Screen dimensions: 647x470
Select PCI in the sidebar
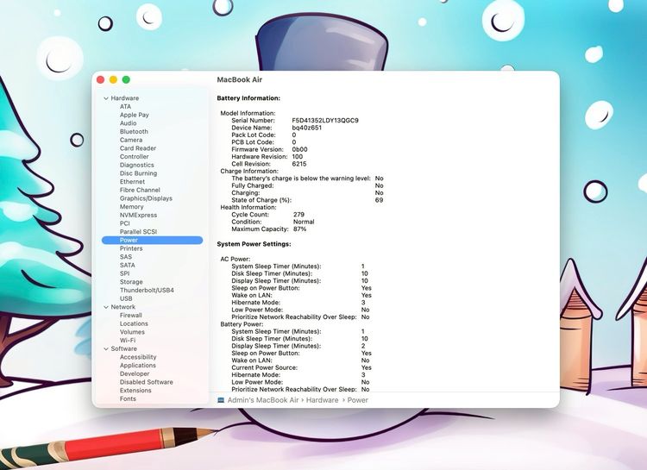point(124,223)
